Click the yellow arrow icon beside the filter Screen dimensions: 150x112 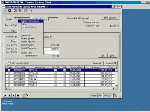tap(27, 96)
